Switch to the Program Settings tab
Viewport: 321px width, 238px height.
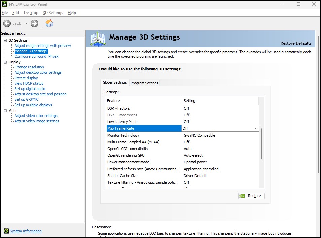(144, 83)
